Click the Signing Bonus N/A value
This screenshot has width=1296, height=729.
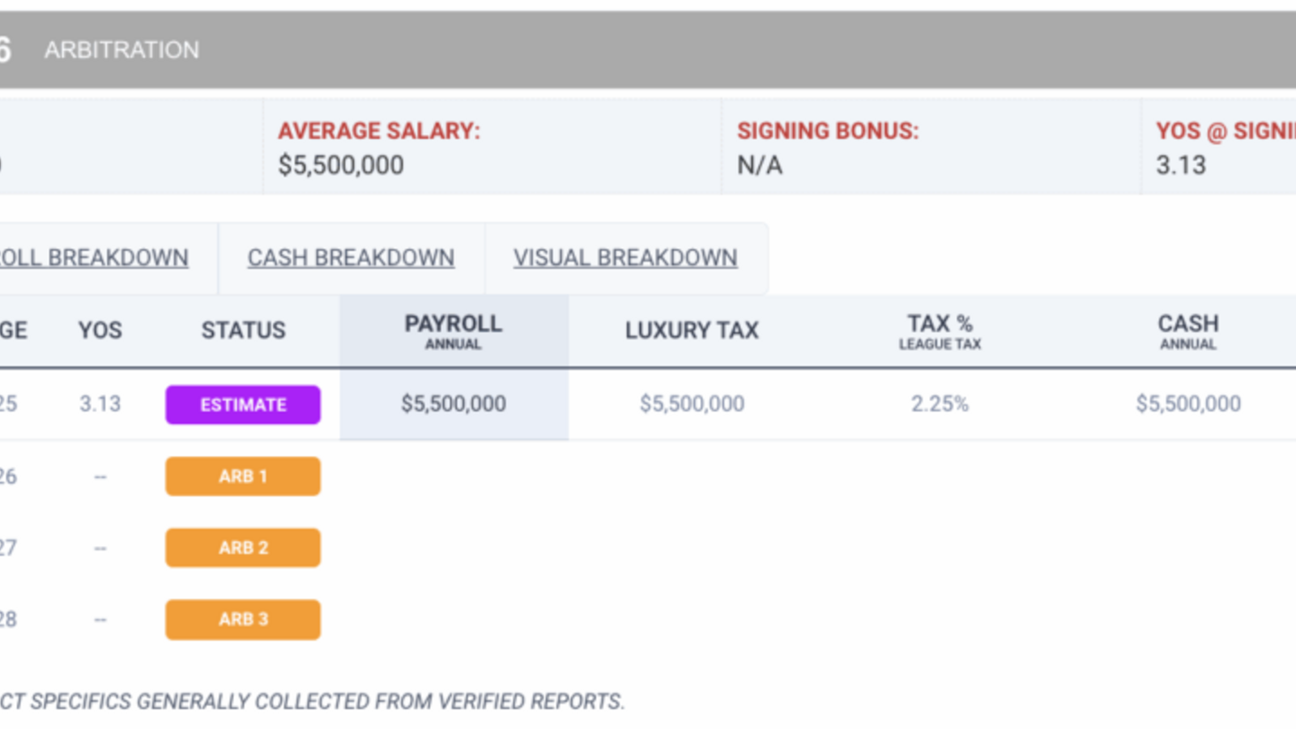click(x=760, y=165)
